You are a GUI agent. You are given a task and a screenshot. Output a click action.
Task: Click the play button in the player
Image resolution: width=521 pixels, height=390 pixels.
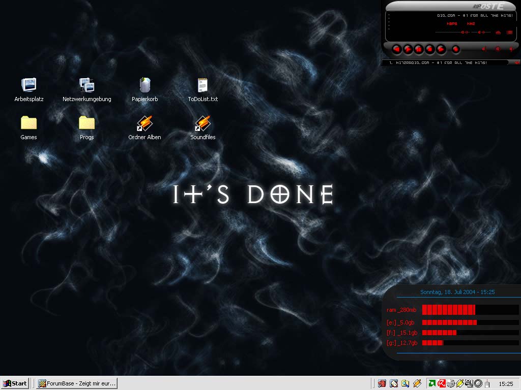click(x=408, y=49)
